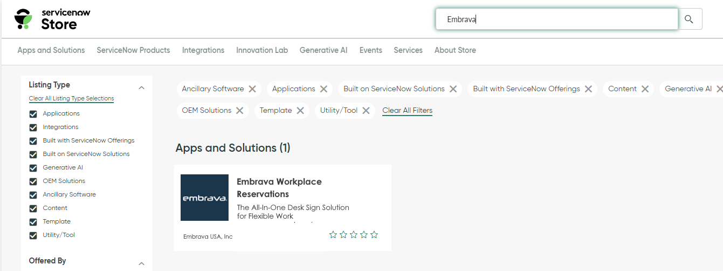Uncheck the Utility/Tool checkbox
The image size is (723, 271).
33,235
